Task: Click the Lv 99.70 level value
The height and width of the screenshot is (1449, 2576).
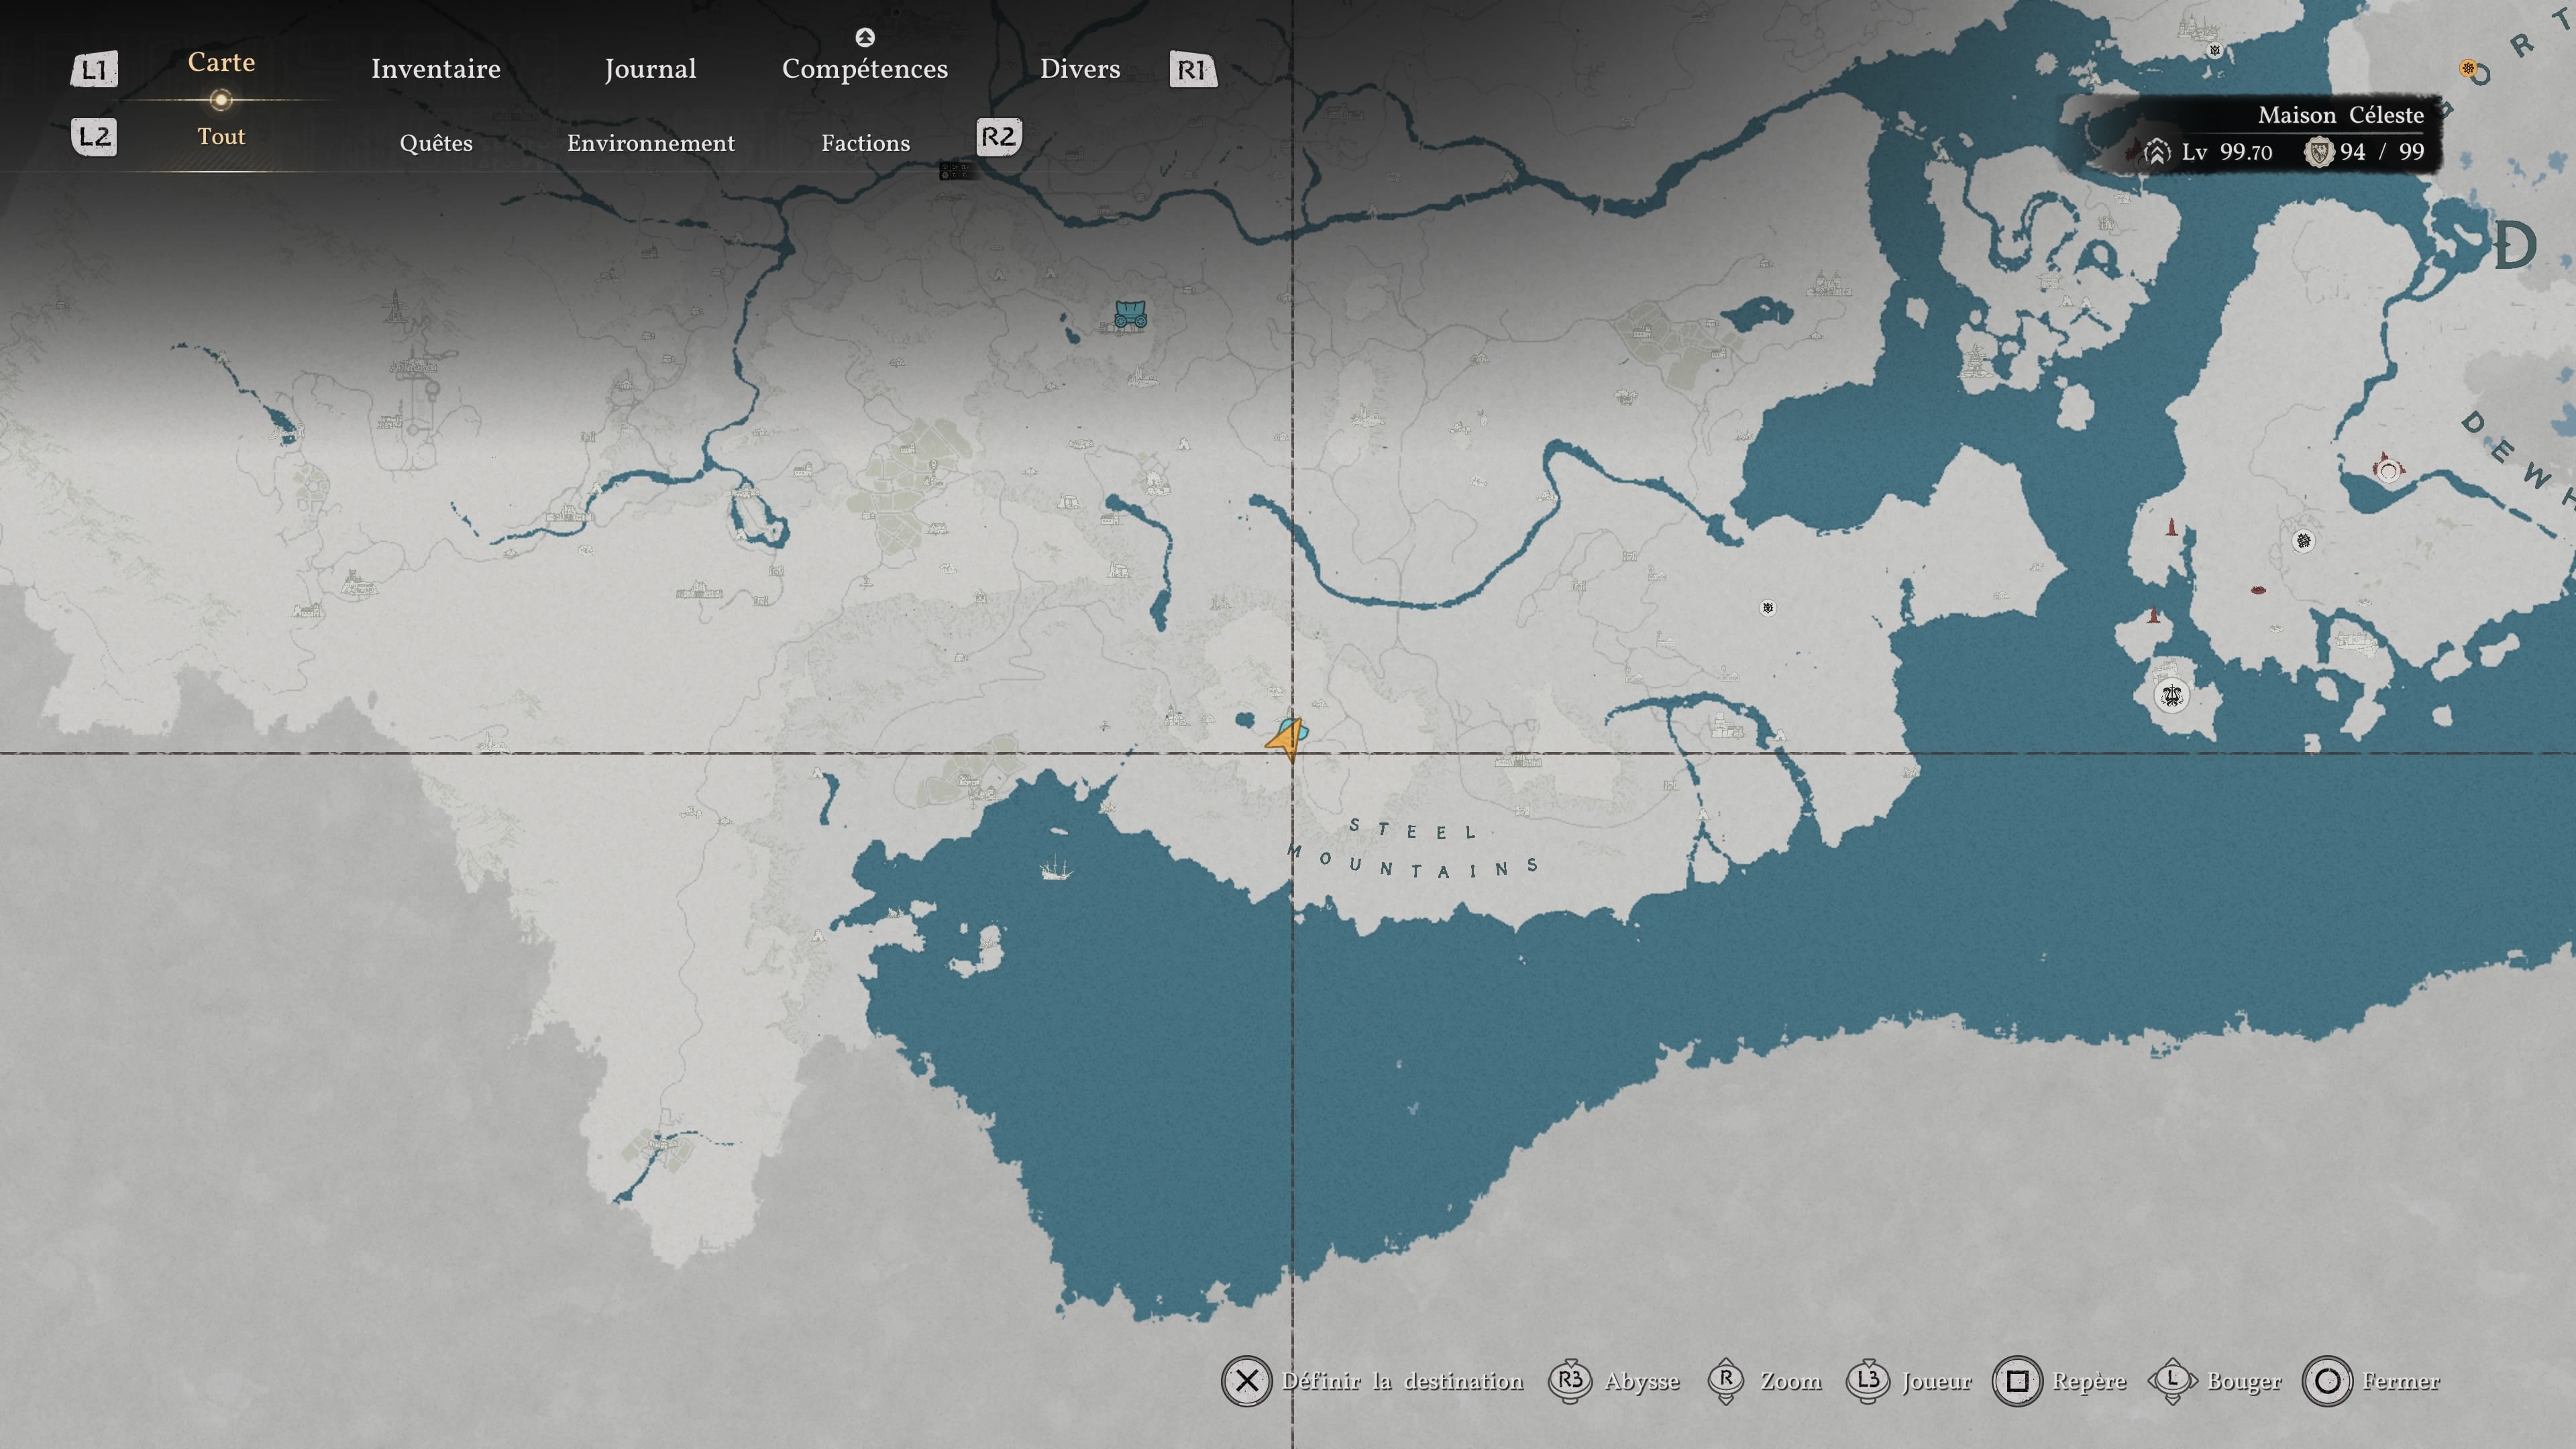Action: pyautogui.click(x=2227, y=152)
